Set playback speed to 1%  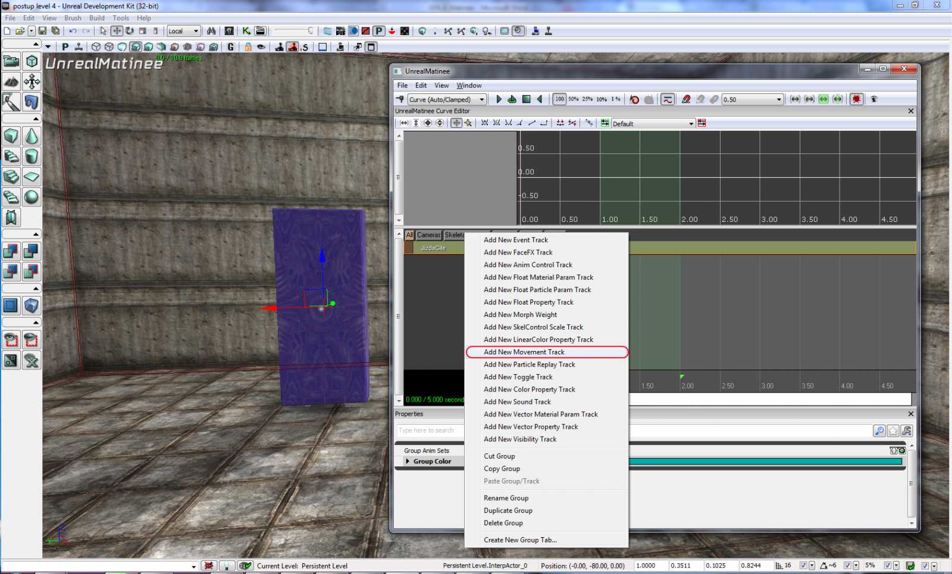pos(616,99)
